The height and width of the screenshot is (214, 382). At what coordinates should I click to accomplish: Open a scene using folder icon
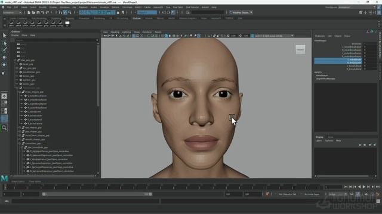(33, 12)
